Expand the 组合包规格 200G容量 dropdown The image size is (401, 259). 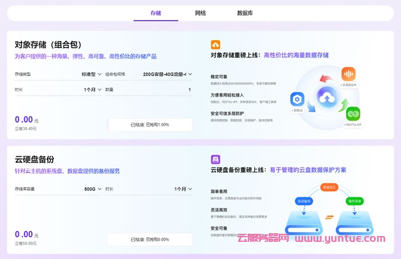(167, 74)
